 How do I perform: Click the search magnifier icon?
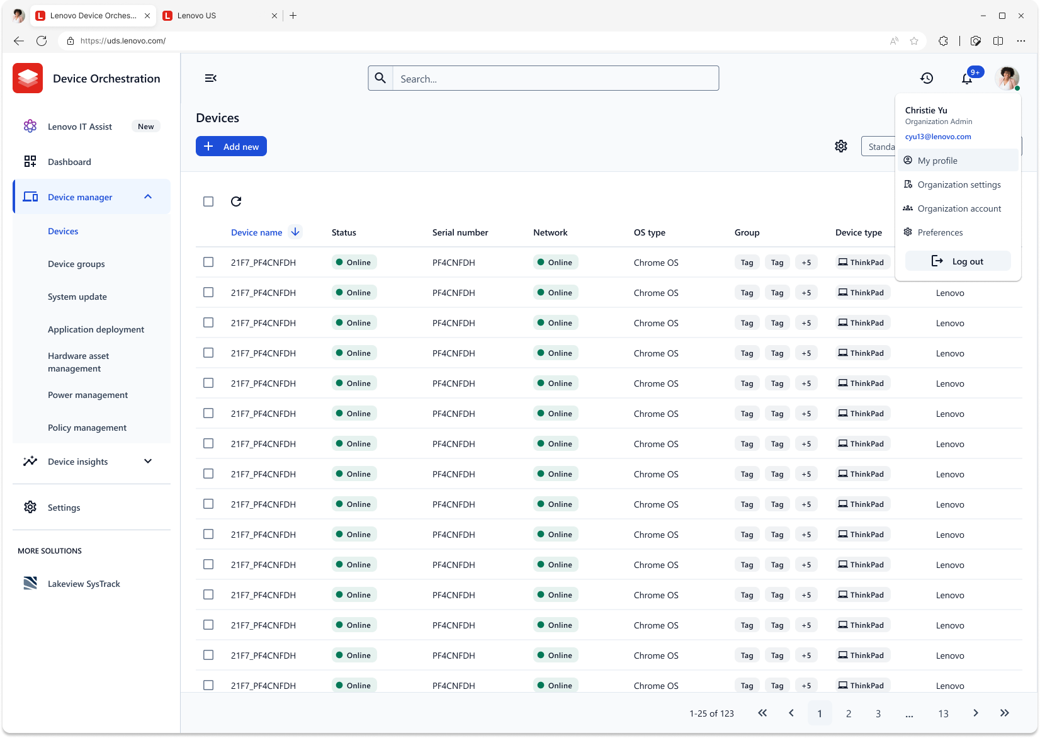(x=380, y=78)
